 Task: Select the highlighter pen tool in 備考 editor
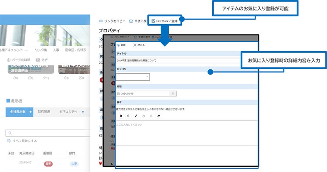pyautogui.click(x=136, y=116)
